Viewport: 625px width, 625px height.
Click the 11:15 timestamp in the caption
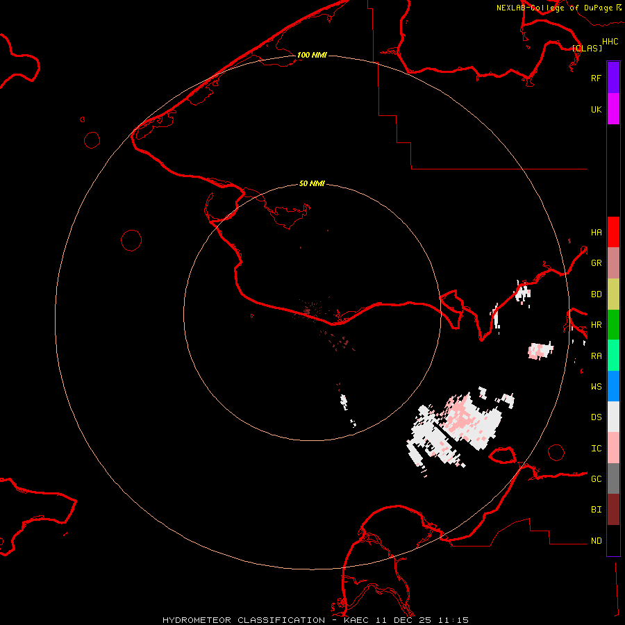(453, 620)
